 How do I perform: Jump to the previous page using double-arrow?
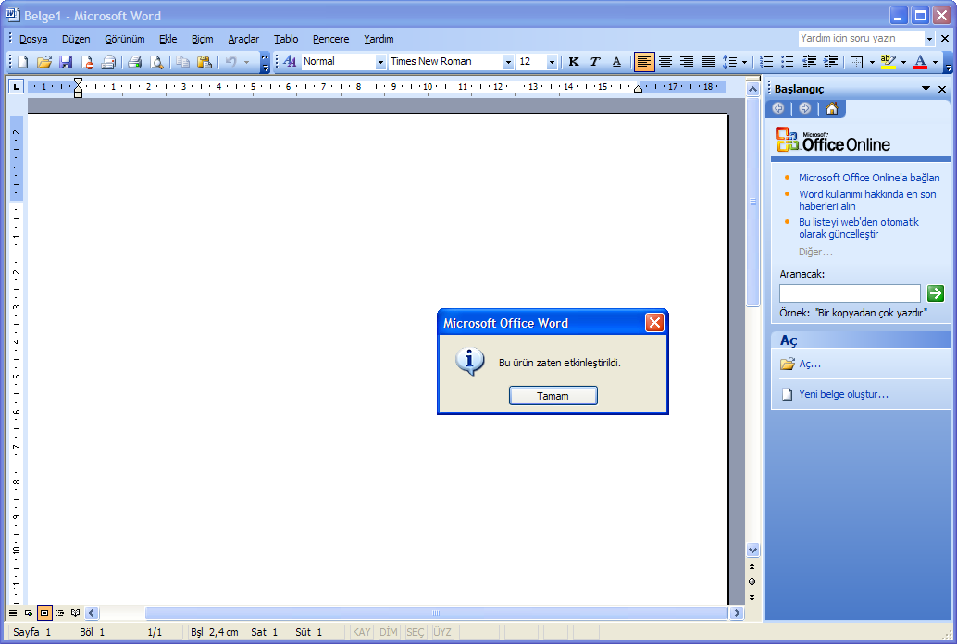pyautogui.click(x=752, y=566)
